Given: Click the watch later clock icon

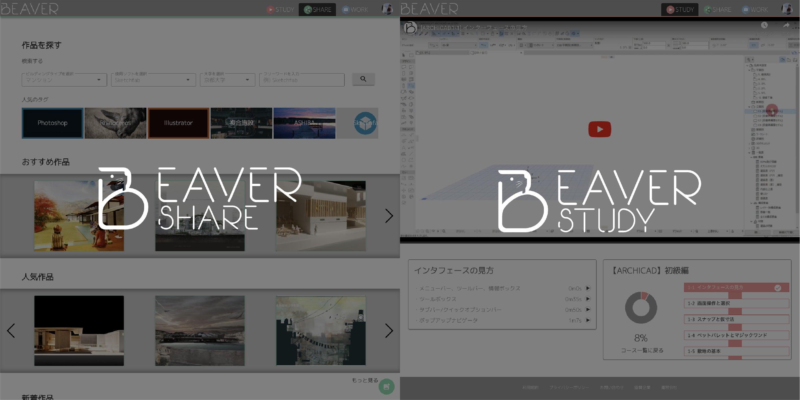Looking at the screenshot, I should tap(764, 25).
